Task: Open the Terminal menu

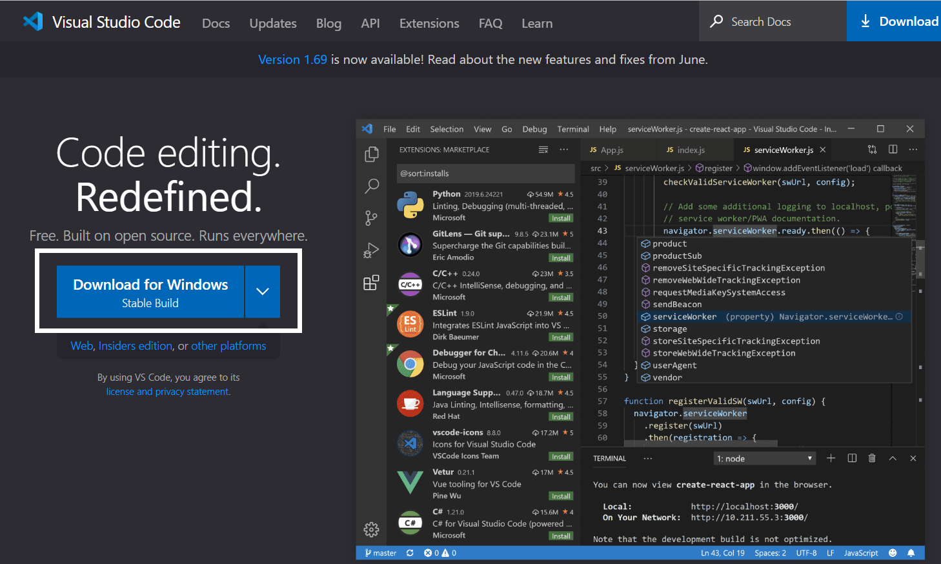Action: click(572, 128)
